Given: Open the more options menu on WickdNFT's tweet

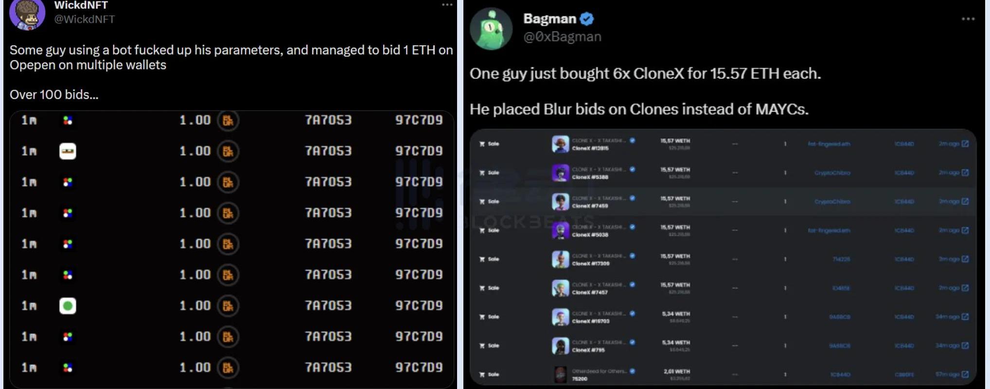Looking at the screenshot, I should (447, 5).
